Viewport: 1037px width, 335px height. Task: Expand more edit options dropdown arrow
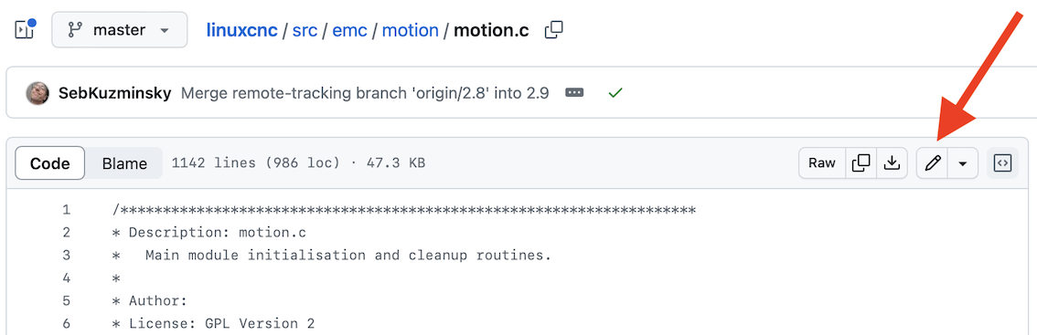963,163
